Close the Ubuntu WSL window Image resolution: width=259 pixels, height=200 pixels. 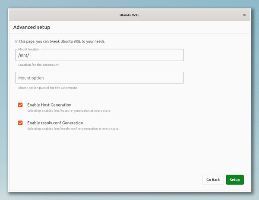pos(244,15)
